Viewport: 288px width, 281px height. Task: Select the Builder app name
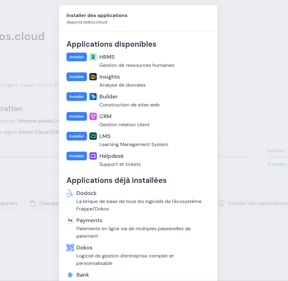pyautogui.click(x=108, y=97)
